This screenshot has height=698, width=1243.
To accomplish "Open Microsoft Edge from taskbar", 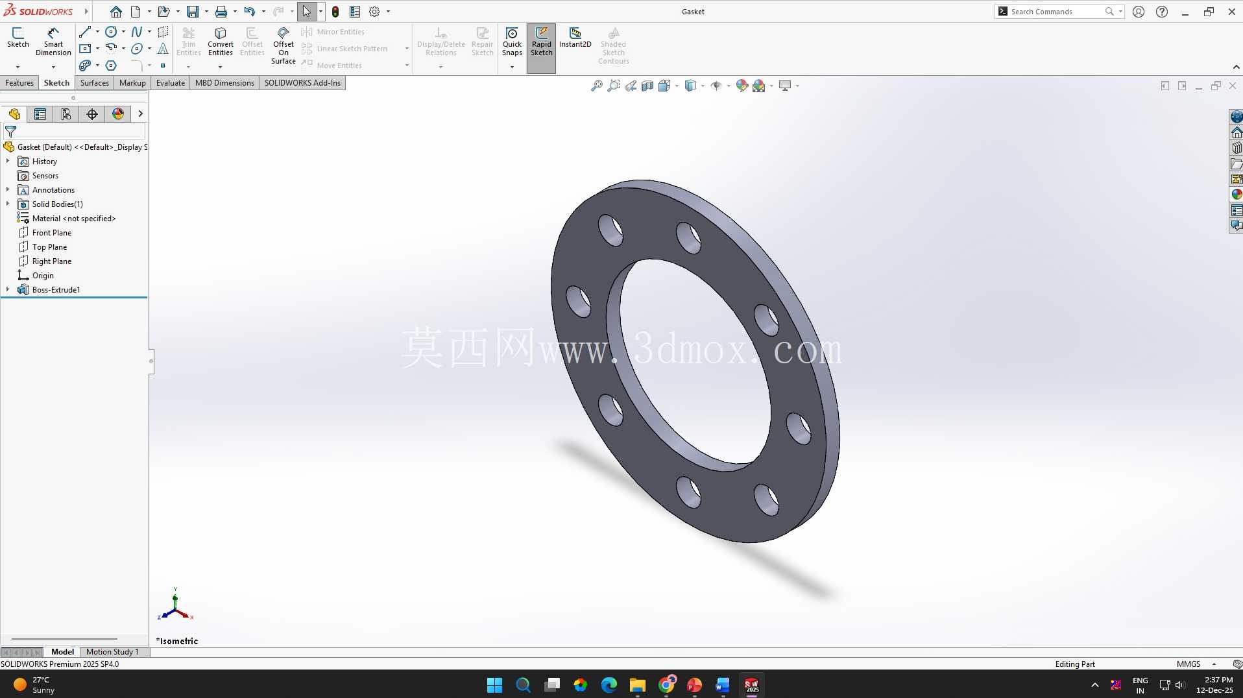I will click(609, 685).
